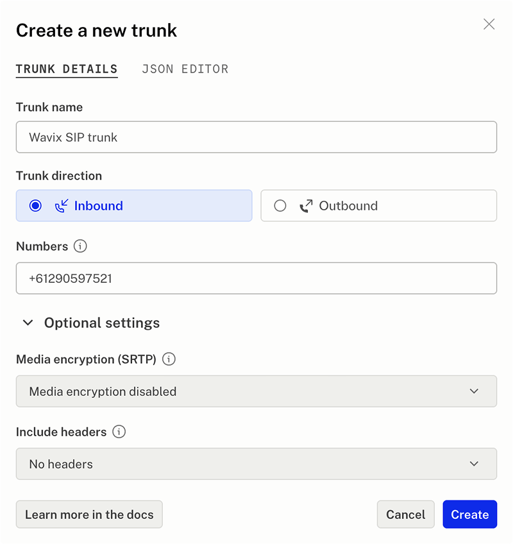Switch to the Trunk Details tab
This screenshot has width=513, height=544.
[x=67, y=69]
